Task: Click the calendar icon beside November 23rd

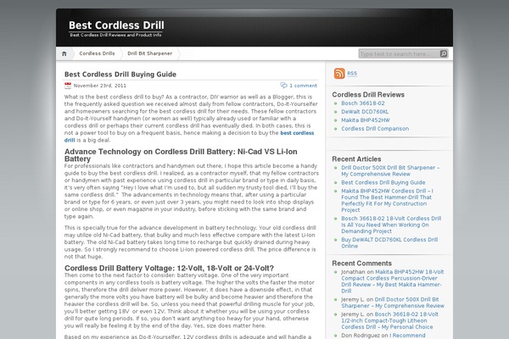Action: coord(68,86)
